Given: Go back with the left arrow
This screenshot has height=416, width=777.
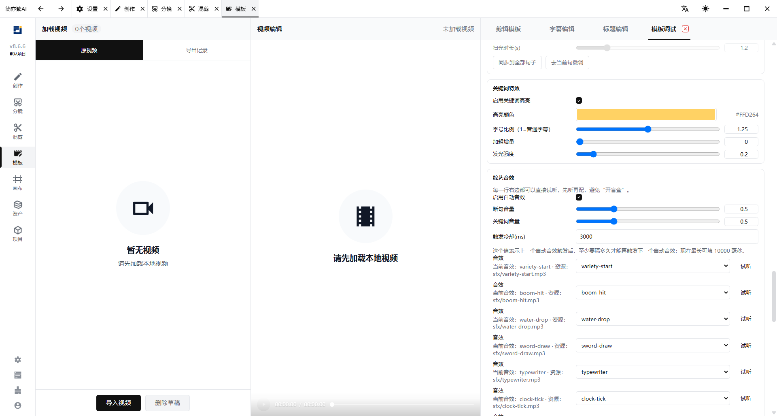Looking at the screenshot, I should [x=40, y=9].
